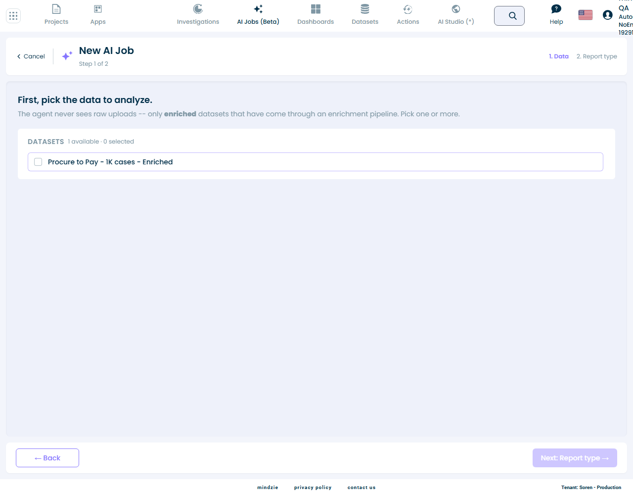The width and height of the screenshot is (633, 495).
Task: Open AI Studio (*) menu label
Action: (456, 22)
